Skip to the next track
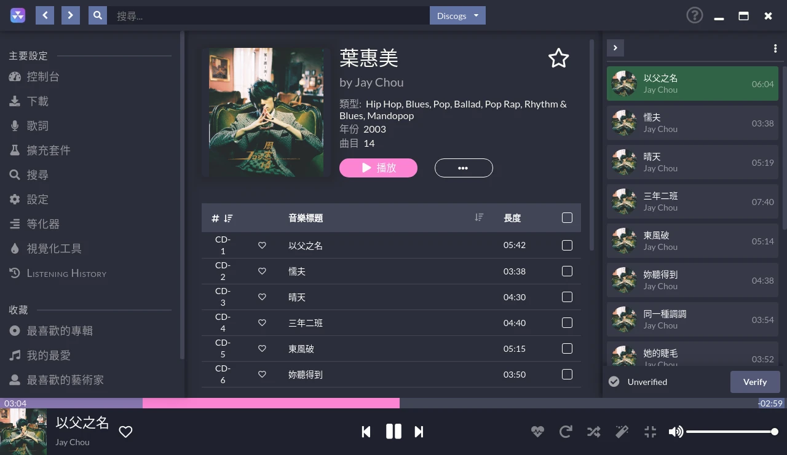Screen dimensions: 787x455 (x=419, y=432)
